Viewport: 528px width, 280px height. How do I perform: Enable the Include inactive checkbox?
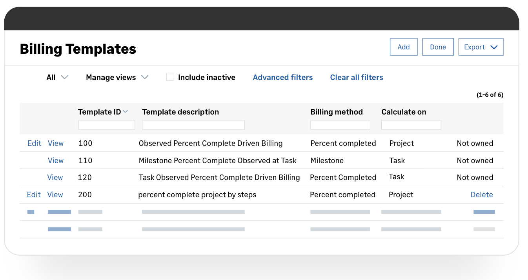pos(170,77)
